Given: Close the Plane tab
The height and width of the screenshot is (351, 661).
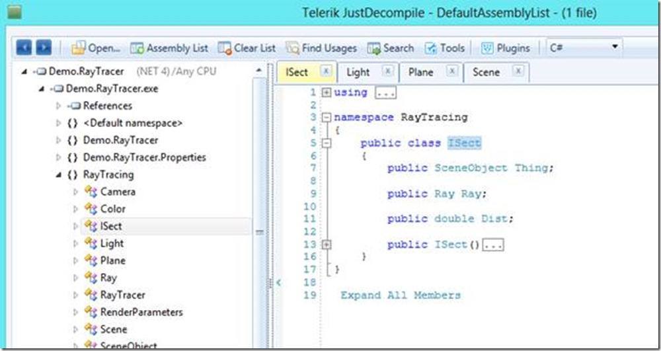Looking at the screenshot, I should pyautogui.click(x=451, y=71).
